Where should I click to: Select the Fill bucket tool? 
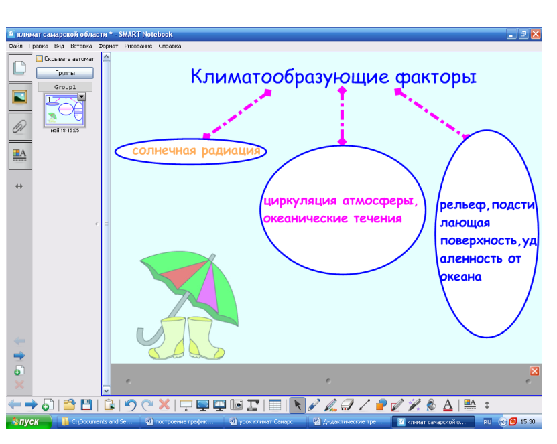pos(431,404)
